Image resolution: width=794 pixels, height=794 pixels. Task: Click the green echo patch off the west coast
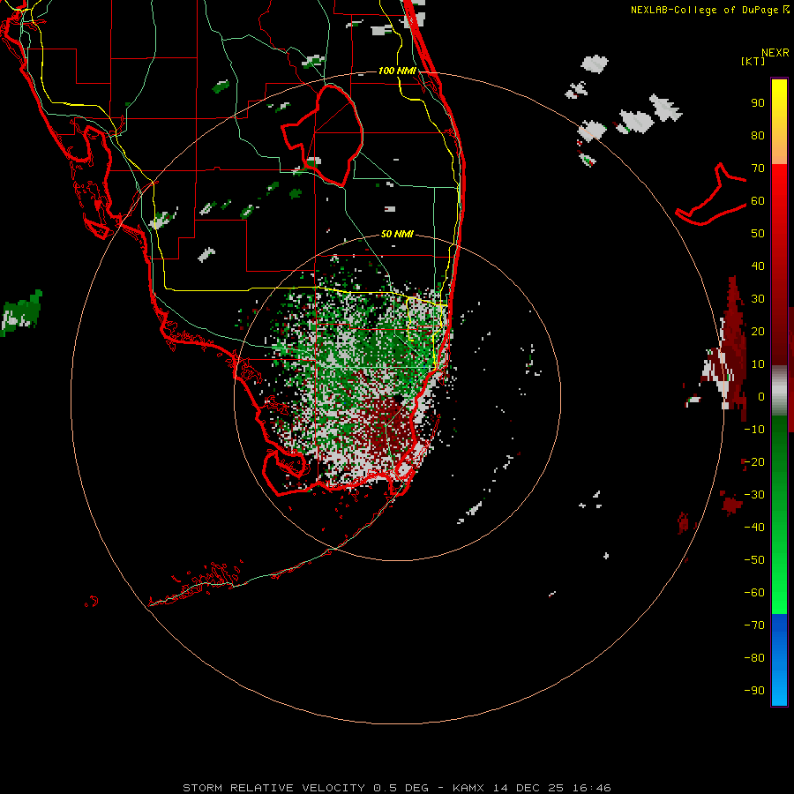tap(21, 312)
